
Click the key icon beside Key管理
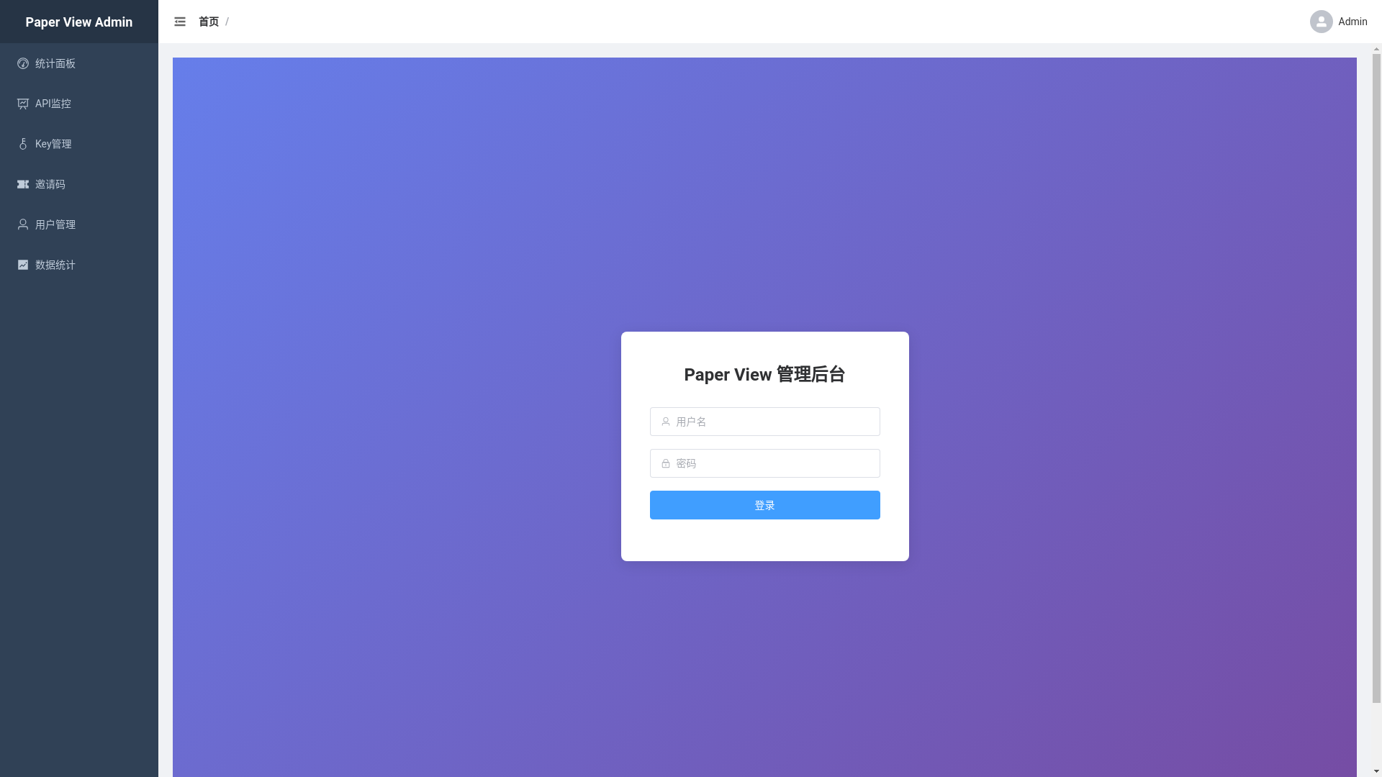click(23, 144)
